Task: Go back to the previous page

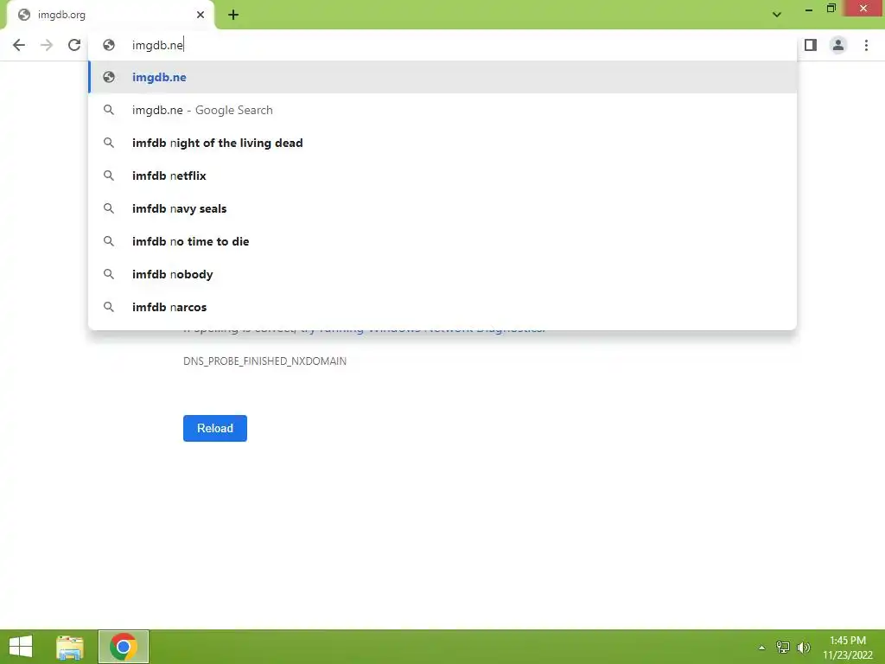Action: tap(19, 45)
